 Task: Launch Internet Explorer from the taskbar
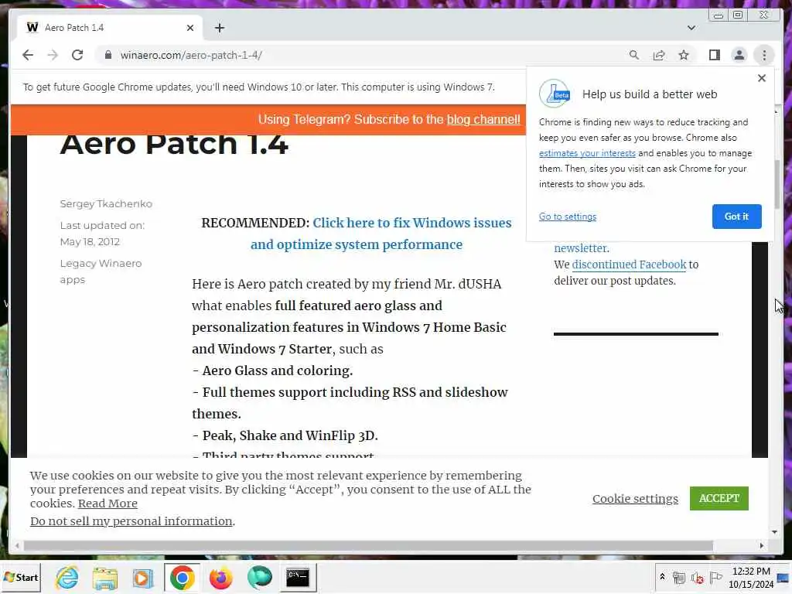[x=67, y=577]
